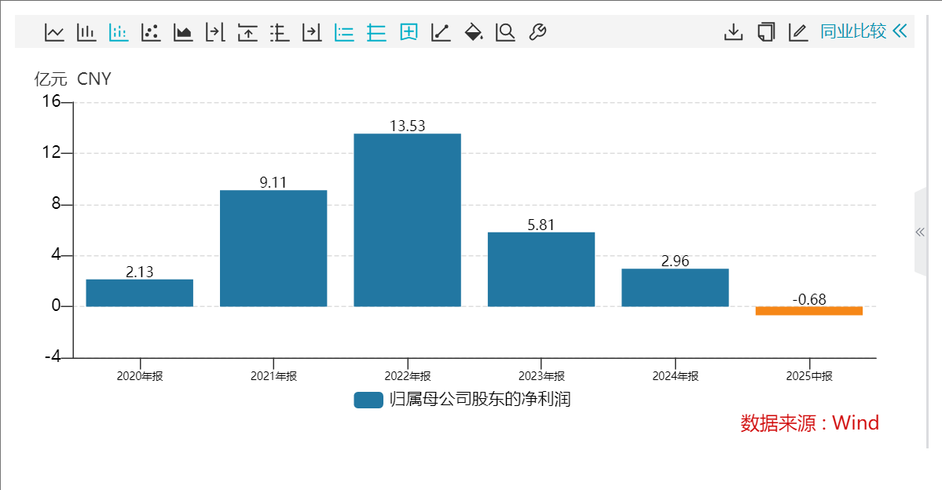Image resolution: width=942 pixels, height=490 pixels.
Task: Expand the collapsed right side panel handle
Action: [920, 232]
